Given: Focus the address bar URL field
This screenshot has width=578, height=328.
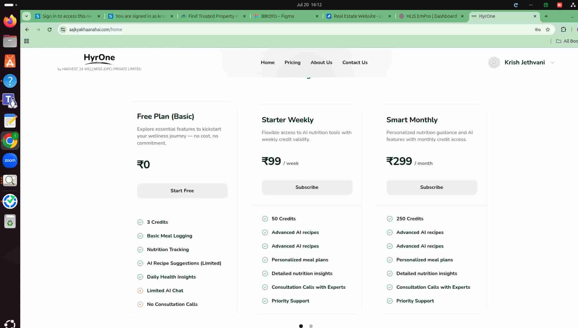Looking at the screenshot, I should (296, 30).
